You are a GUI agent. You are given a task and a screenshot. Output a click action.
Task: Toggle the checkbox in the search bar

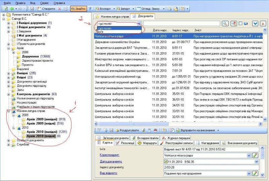coord(240,23)
